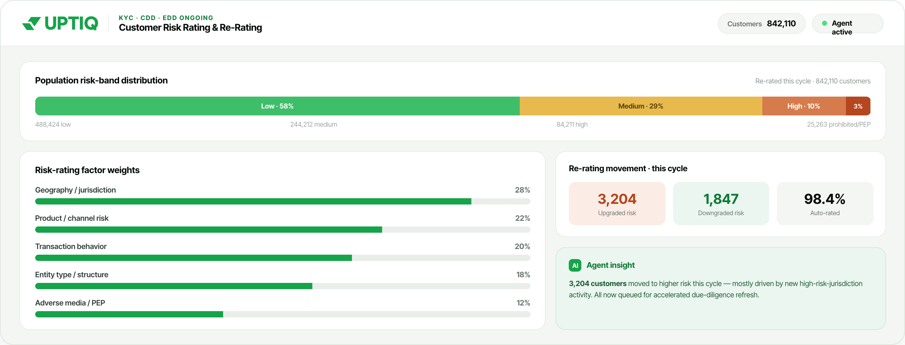
Task: Open the Customers 842,110 pill
Action: pyautogui.click(x=761, y=24)
